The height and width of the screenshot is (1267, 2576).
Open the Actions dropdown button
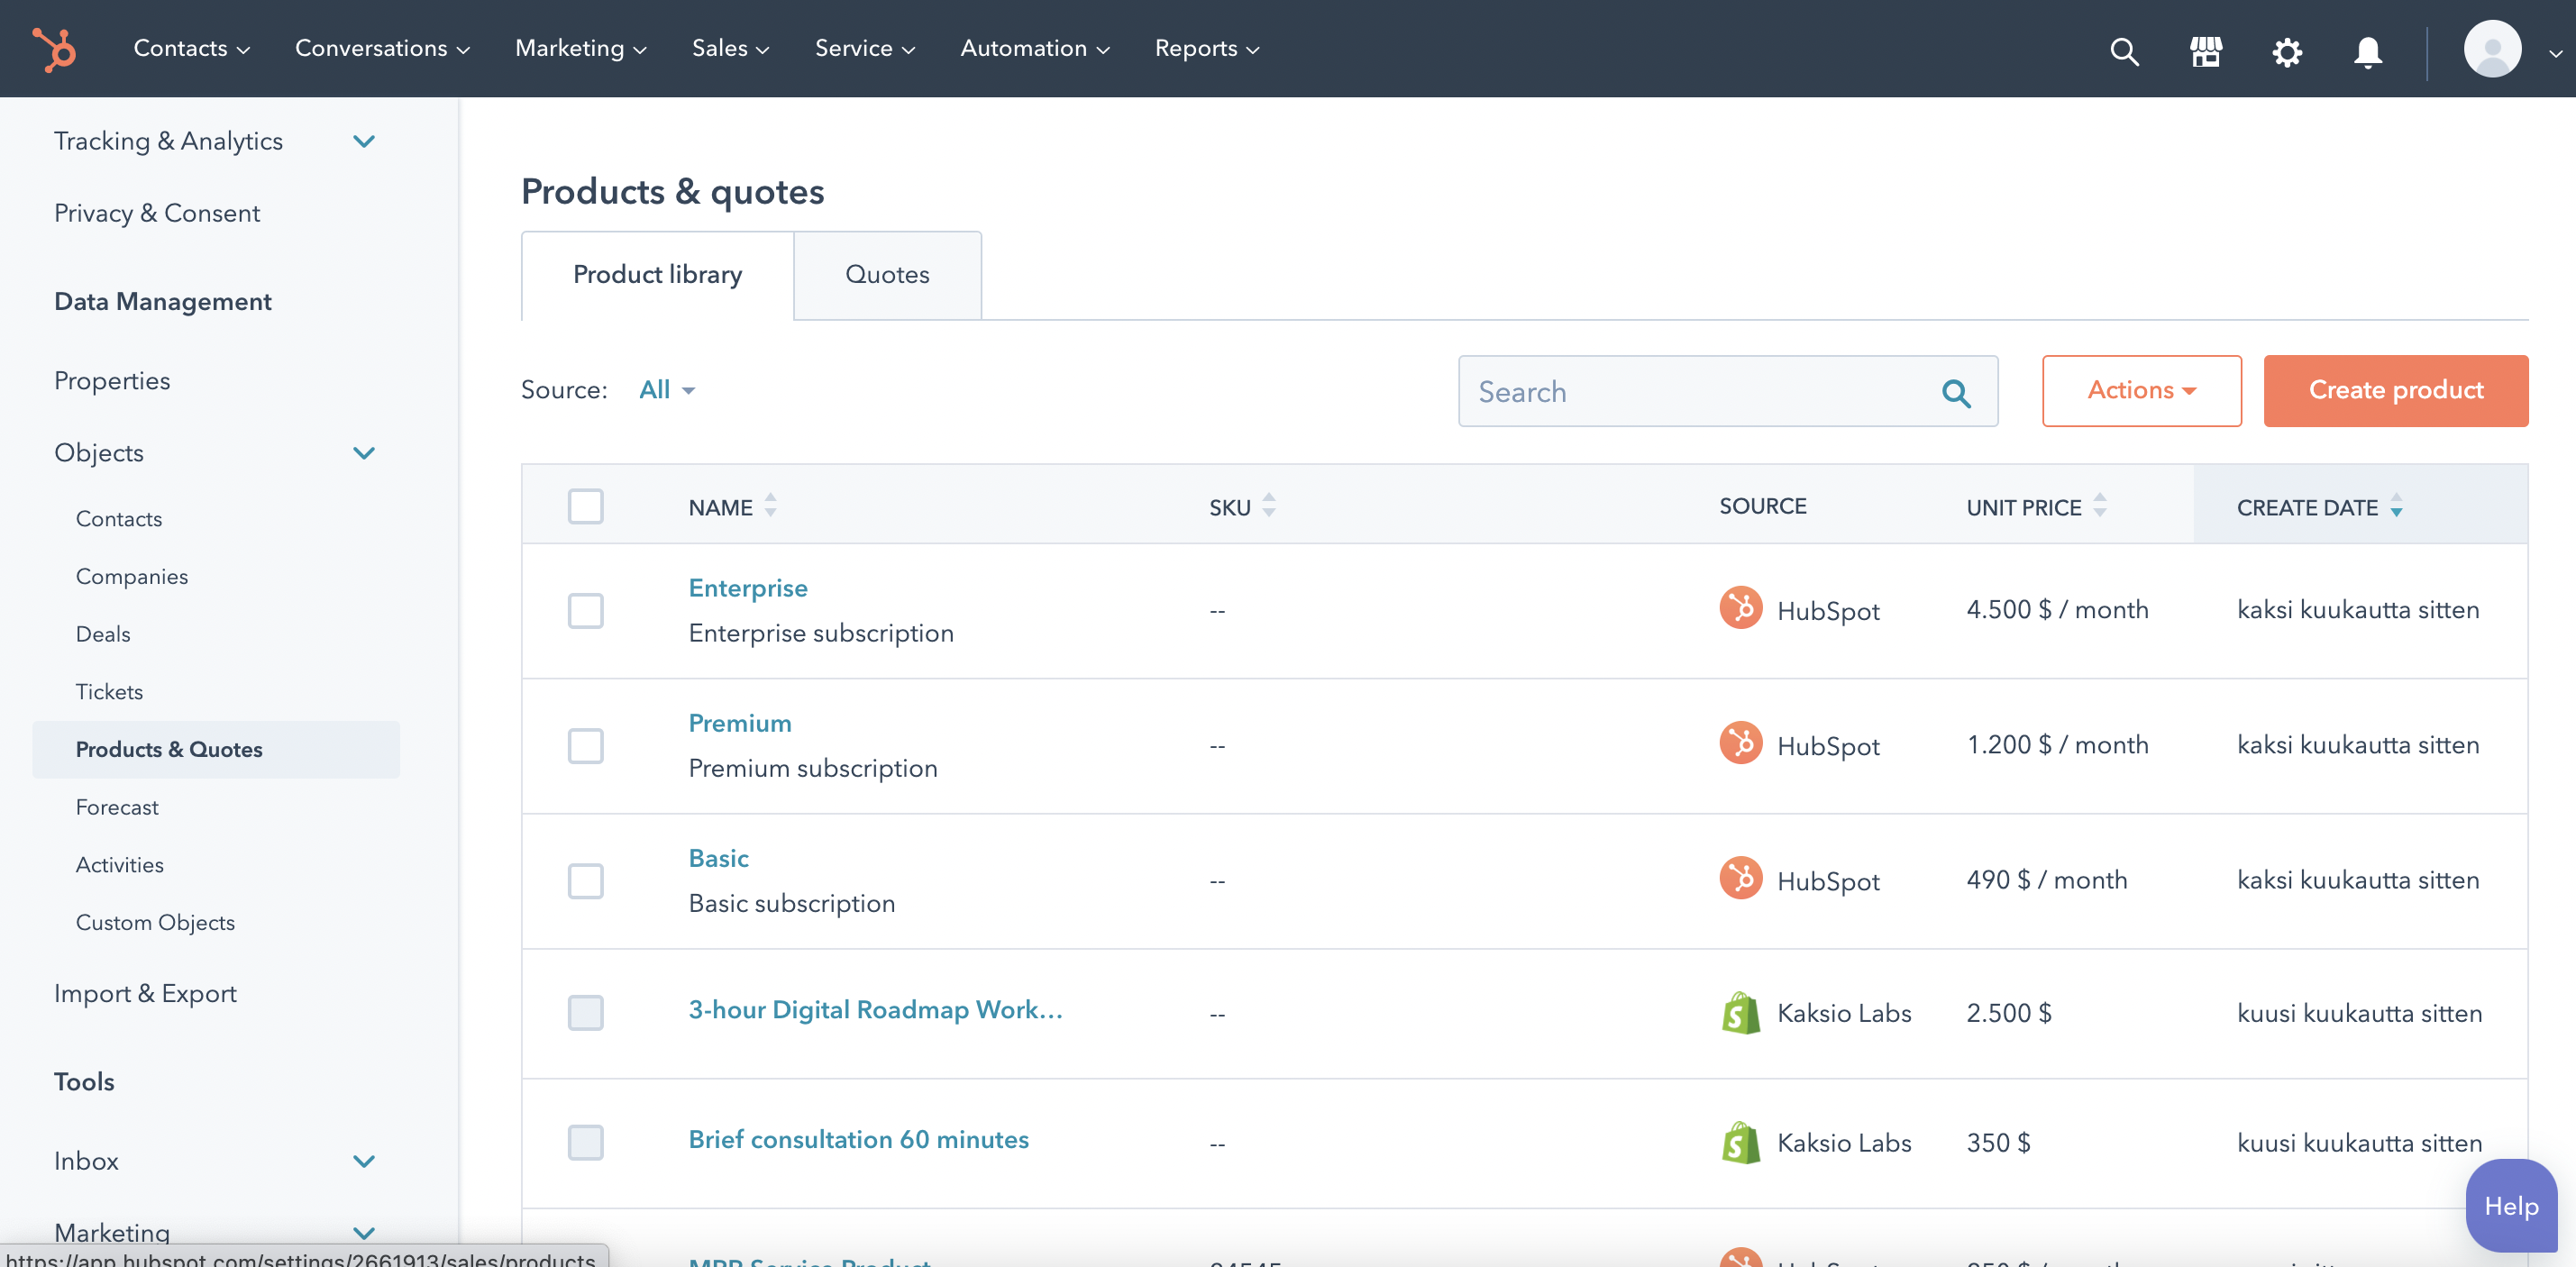pos(2141,390)
